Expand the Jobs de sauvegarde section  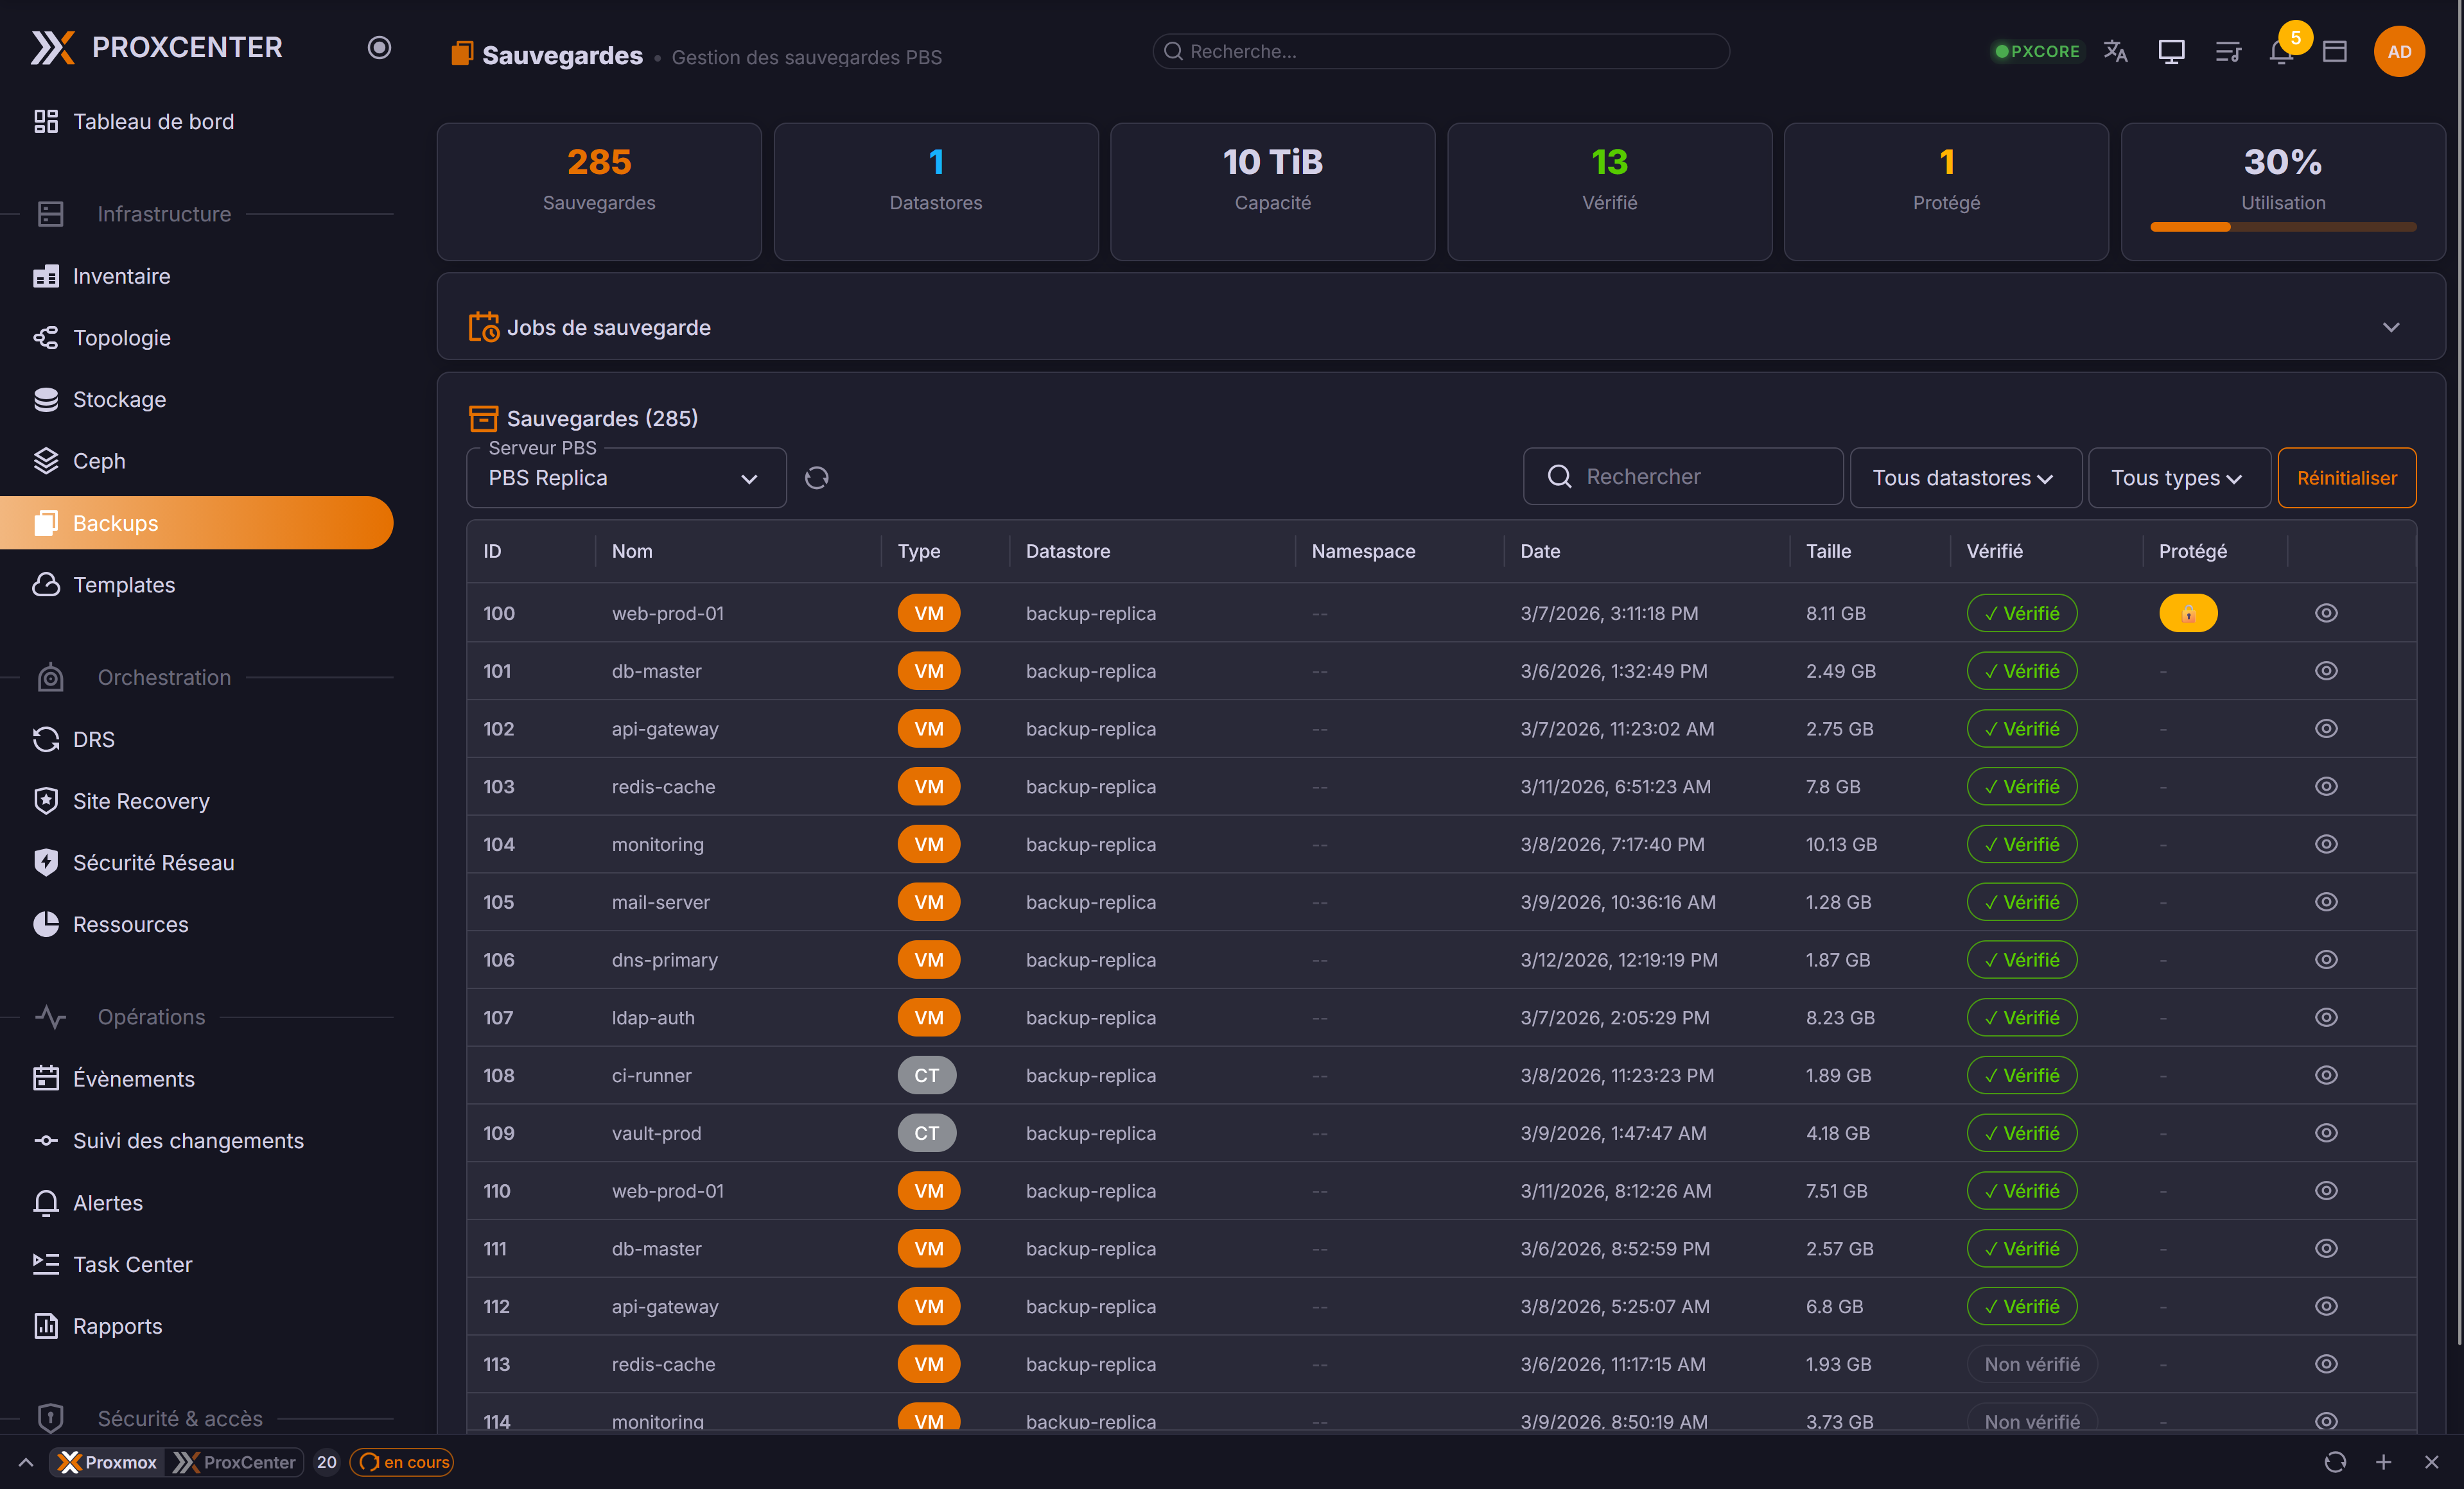2390,328
